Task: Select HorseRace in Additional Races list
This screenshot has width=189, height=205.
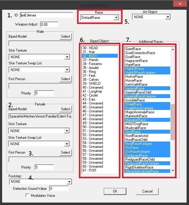Action: 147,80
